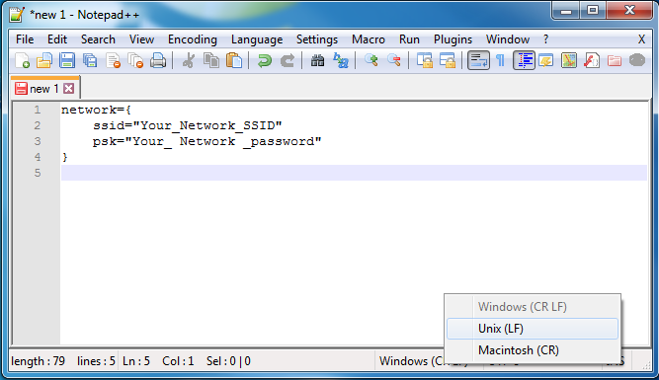Print the document with printer icon

158,60
